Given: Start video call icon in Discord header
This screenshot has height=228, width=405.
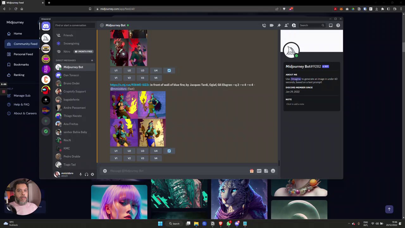Looking at the screenshot, I should pyautogui.click(x=271, y=25).
